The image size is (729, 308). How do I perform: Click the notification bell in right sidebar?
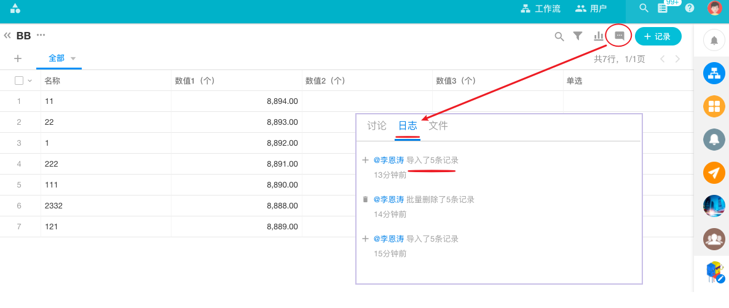click(x=714, y=41)
